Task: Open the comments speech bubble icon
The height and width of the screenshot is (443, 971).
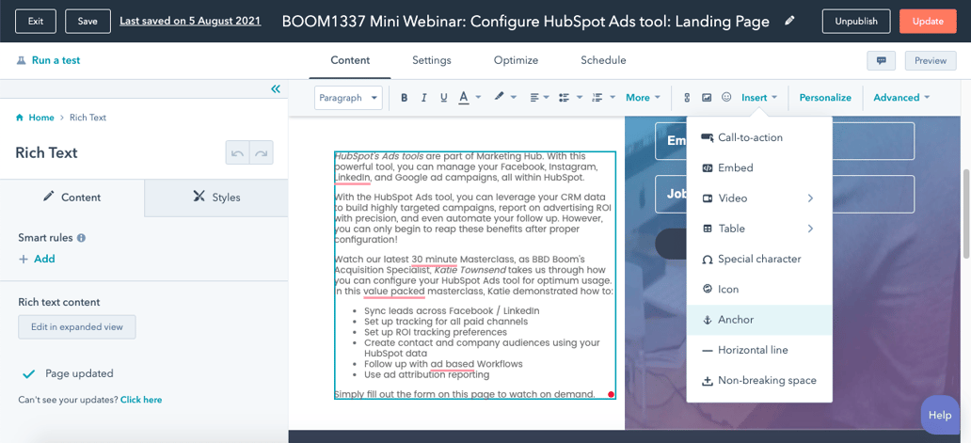Action: pos(882,60)
